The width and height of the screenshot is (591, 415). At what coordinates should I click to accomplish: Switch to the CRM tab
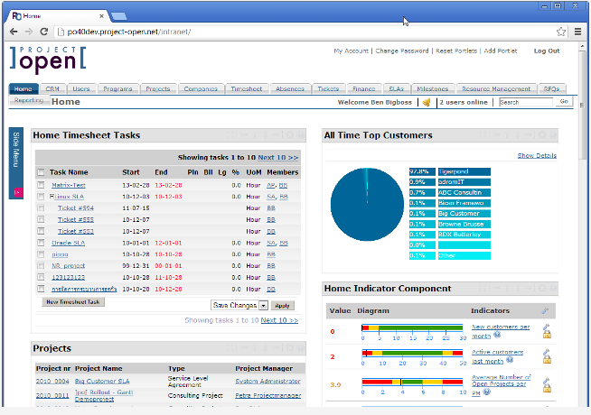(x=52, y=89)
